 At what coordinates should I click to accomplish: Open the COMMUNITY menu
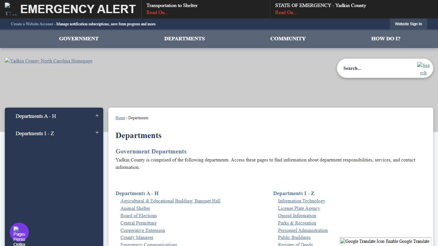pos(288,39)
